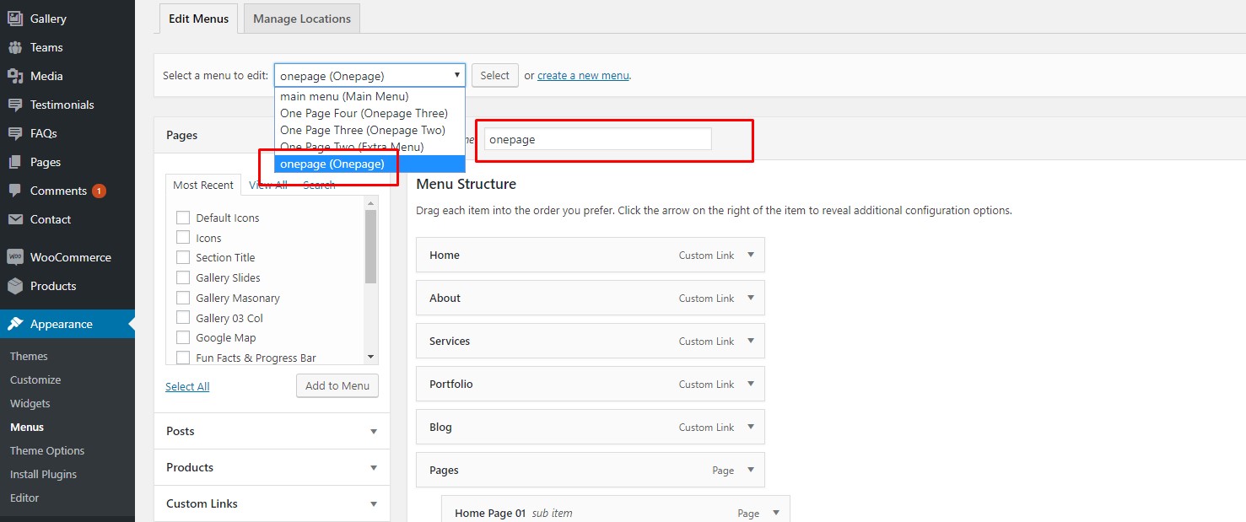This screenshot has width=1246, height=522.
Task: Follow the create a new menu link
Action: pyautogui.click(x=583, y=75)
